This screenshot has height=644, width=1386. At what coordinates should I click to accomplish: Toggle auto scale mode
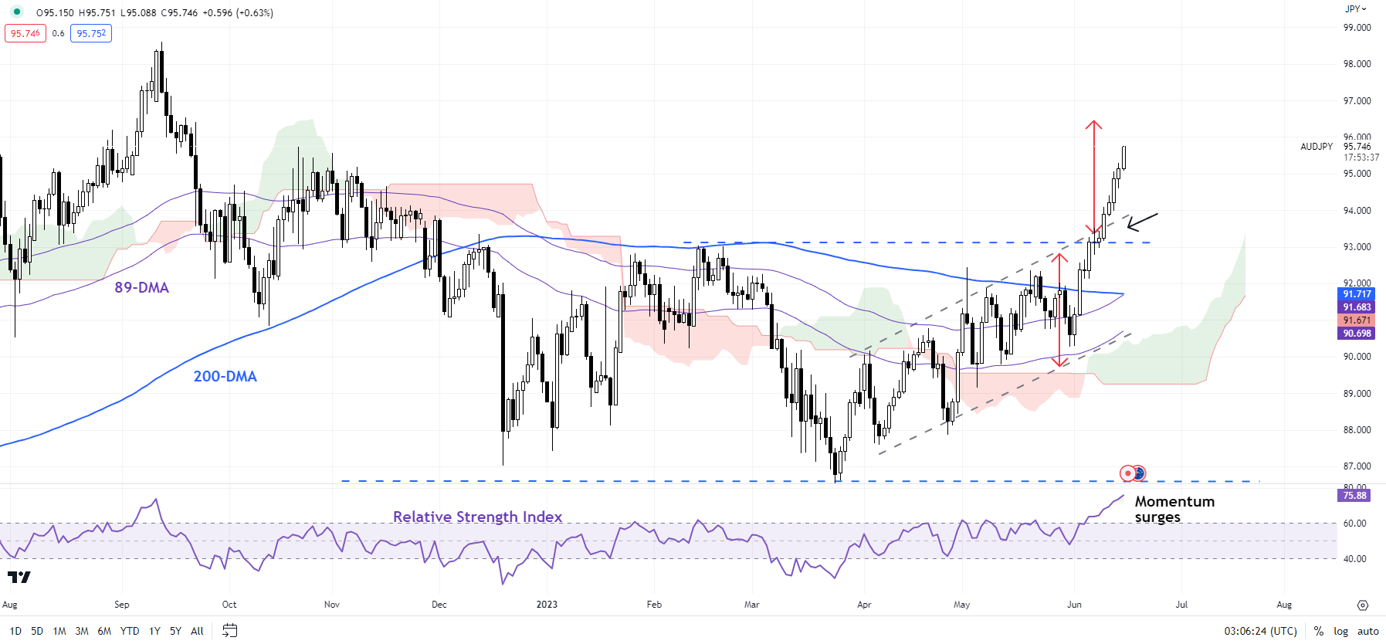coord(1367,631)
